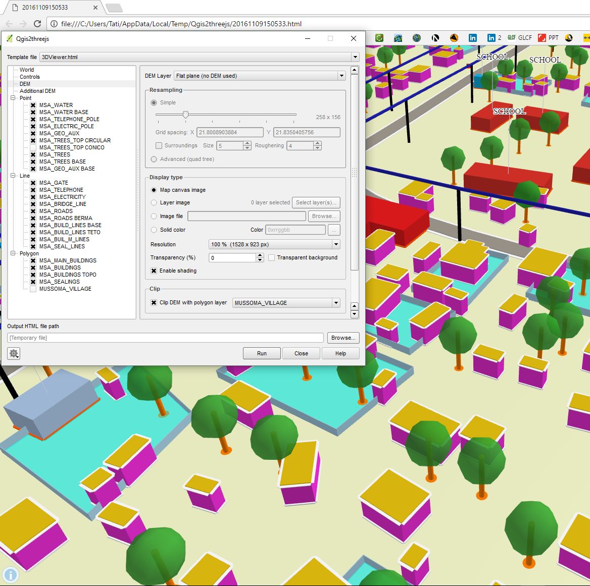Open the color picker ellipsis button

point(334,230)
